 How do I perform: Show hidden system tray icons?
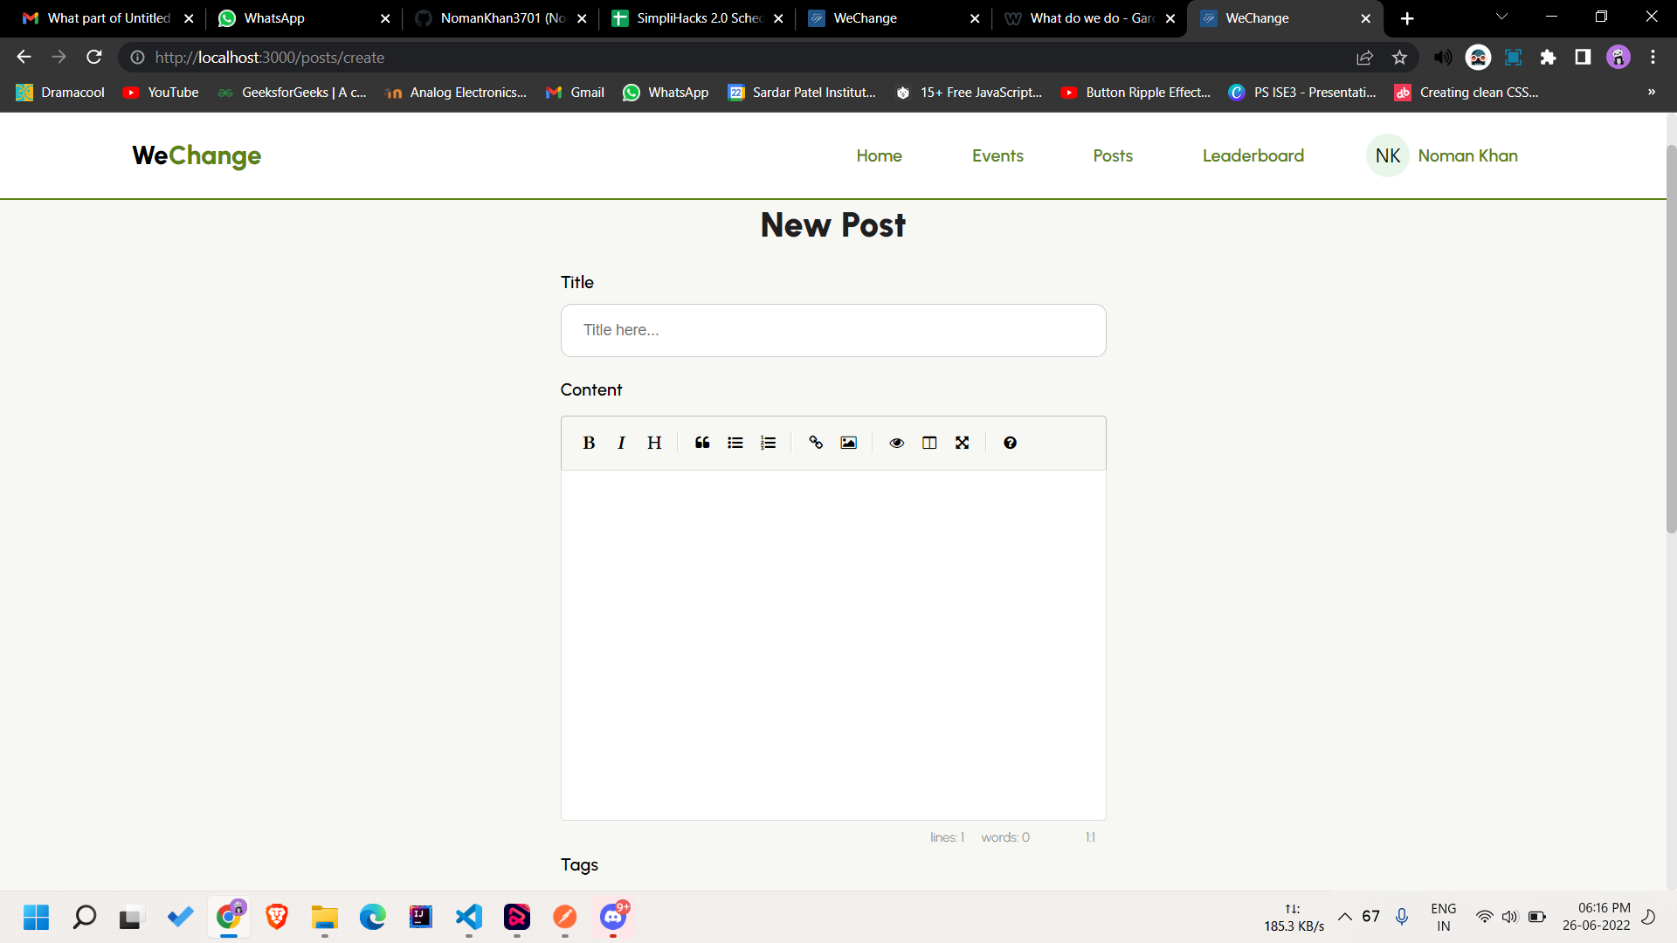tap(1345, 916)
